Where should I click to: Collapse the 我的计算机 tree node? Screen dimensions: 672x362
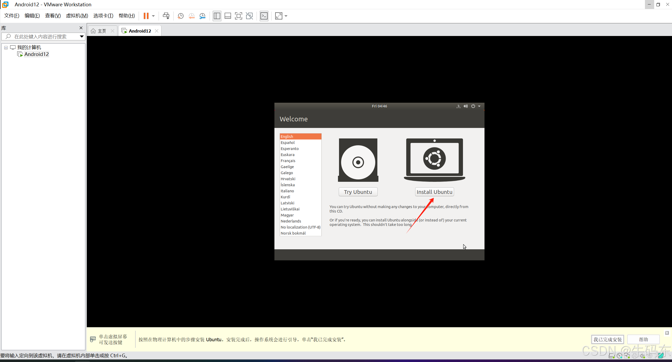6,48
